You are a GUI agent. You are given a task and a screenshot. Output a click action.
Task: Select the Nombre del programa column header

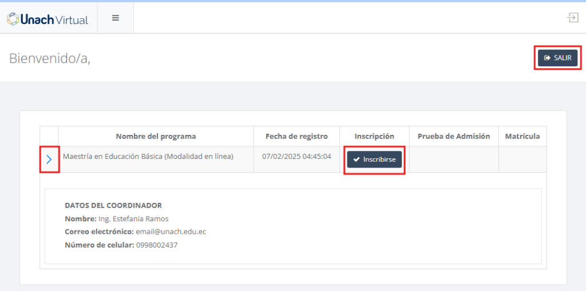tap(156, 136)
